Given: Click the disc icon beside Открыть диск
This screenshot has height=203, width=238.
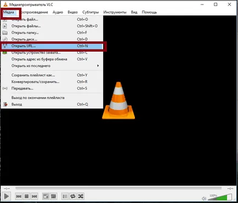Looking at the screenshot, I should pos(5,39).
